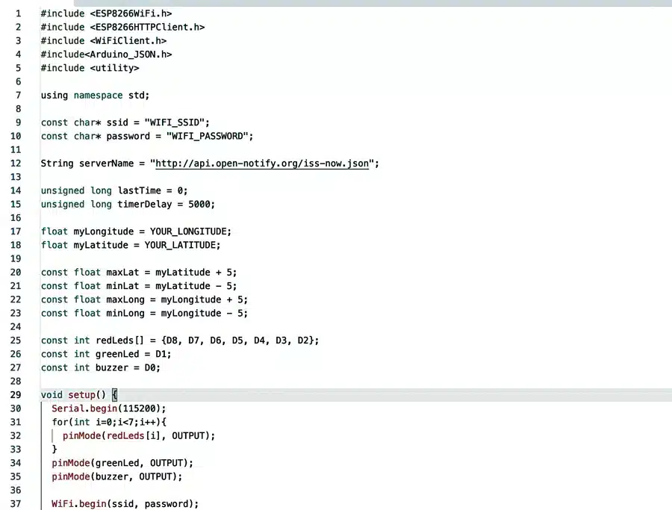Click on the ESP8266HTTPClient.h include

coord(122,28)
